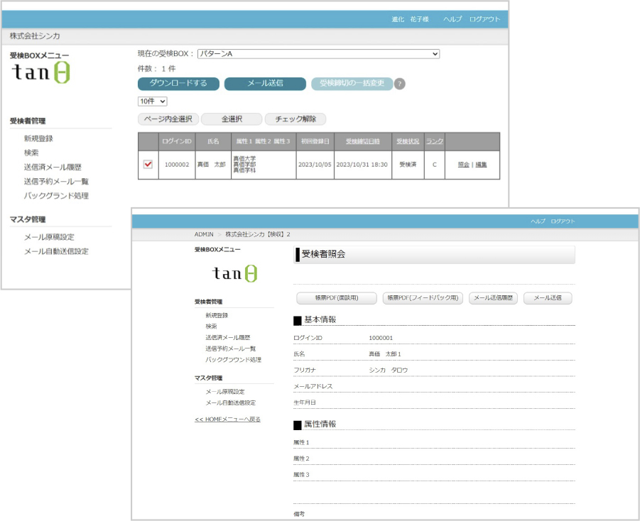Viewport: 640px width, 521px height.
Task: Click the フリガナ value シンカ タロウ
Action: coord(388,370)
